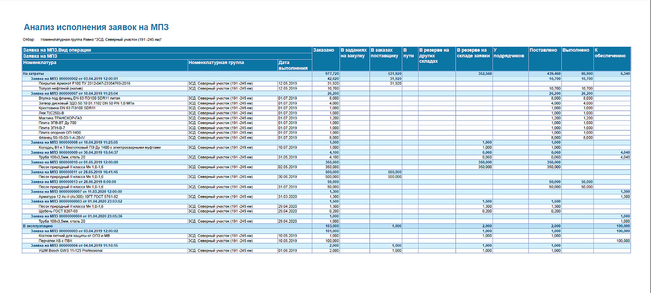Click the 'Номенклатурная группа' column header

(216, 63)
